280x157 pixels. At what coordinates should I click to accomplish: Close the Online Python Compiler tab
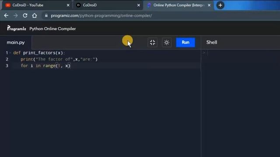[209, 5]
